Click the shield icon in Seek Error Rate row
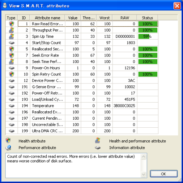The image size is (183, 183). pos(11,55)
